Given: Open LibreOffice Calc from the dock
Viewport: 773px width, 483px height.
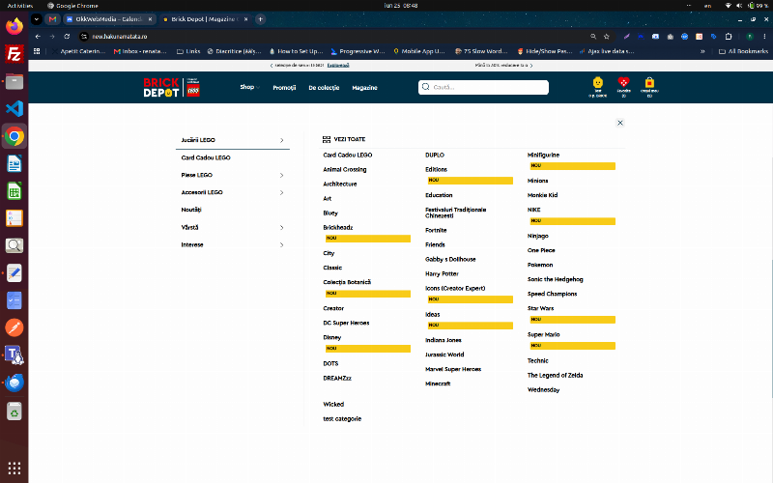Looking at the screenshot, I should pos(14,190).
